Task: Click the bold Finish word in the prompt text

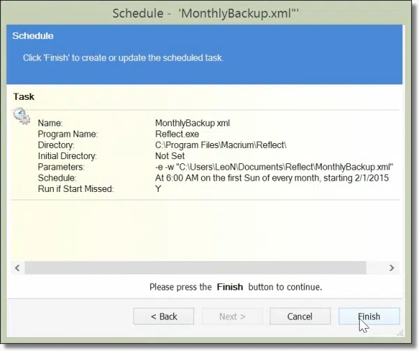Action: tap(230, 287)
